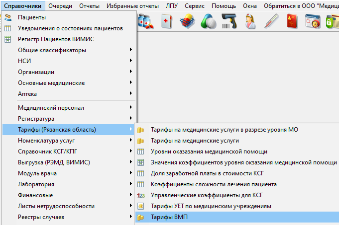Open Коэффициенты сложности лечения пациента

[237, 184]
